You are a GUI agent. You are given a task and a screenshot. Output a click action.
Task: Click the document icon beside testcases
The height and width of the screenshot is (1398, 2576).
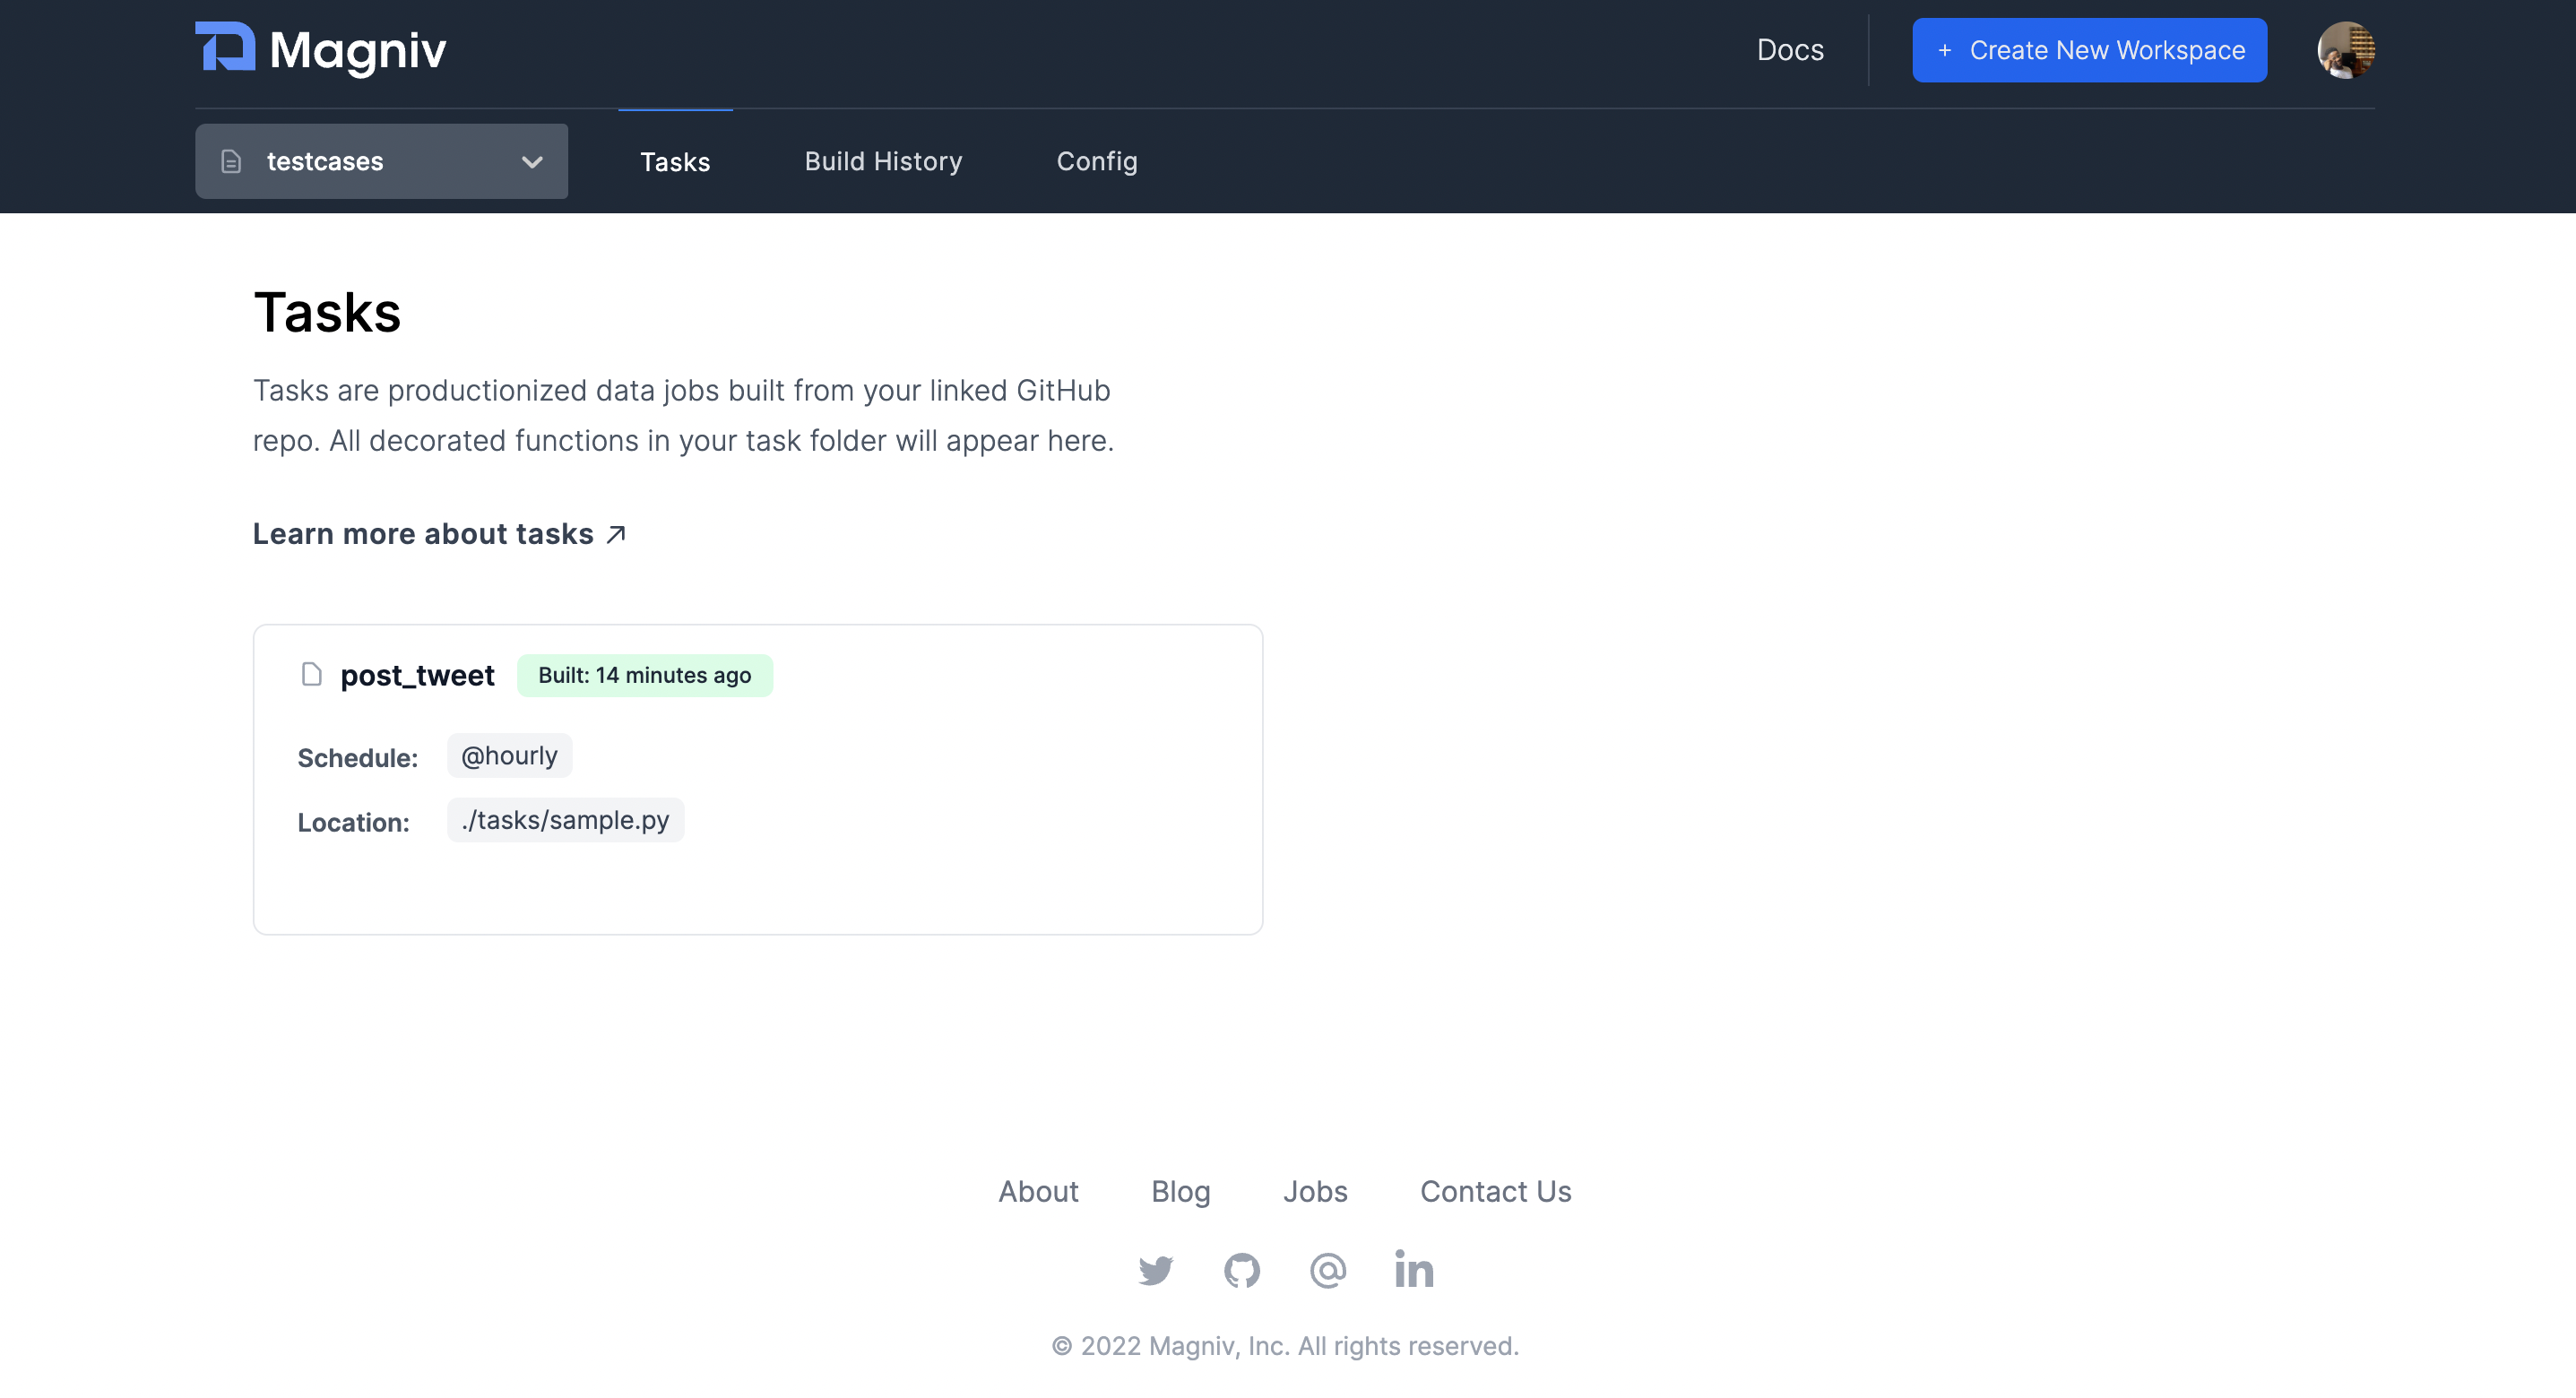(x=231, y=161)
